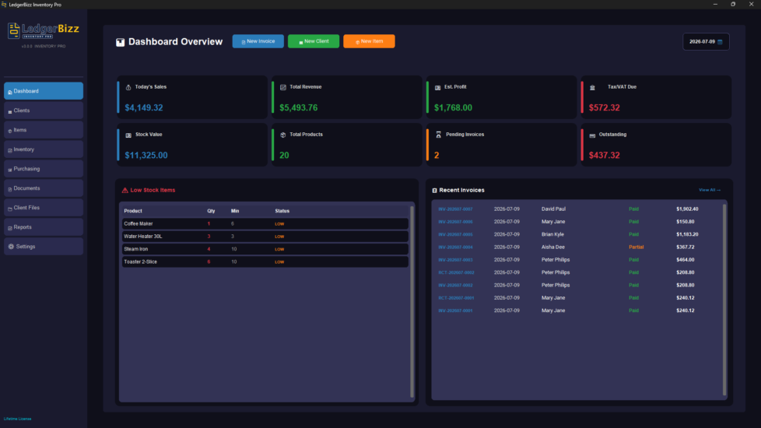
Task: Open the Dashboard sidebar item
Action: coord(44,91)
